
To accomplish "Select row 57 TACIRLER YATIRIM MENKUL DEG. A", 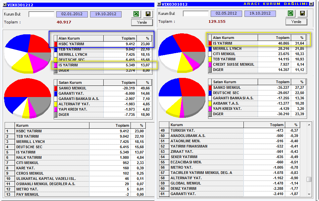I will click(230, 173).
